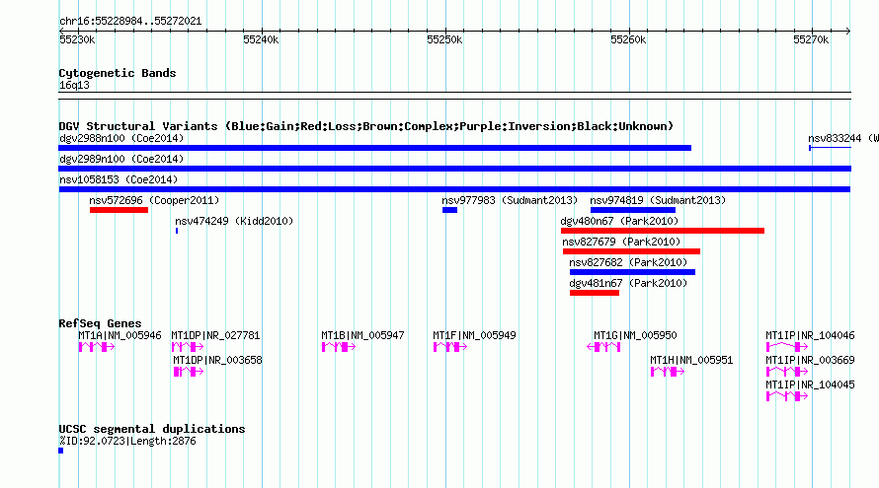Click the nsv1058153 (Coe2014) variant bar
This screenshot has height=488, width=879.
click(454, 189)
